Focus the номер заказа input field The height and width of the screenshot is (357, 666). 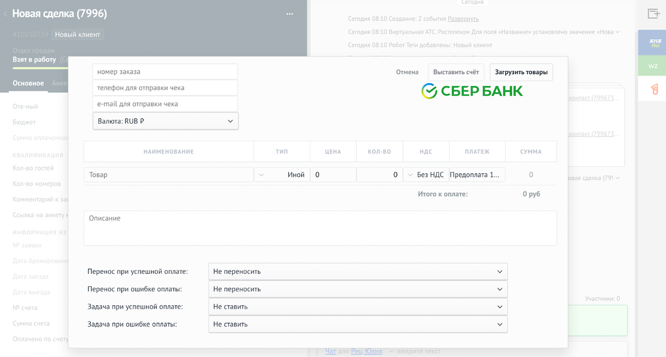(165, 72)
